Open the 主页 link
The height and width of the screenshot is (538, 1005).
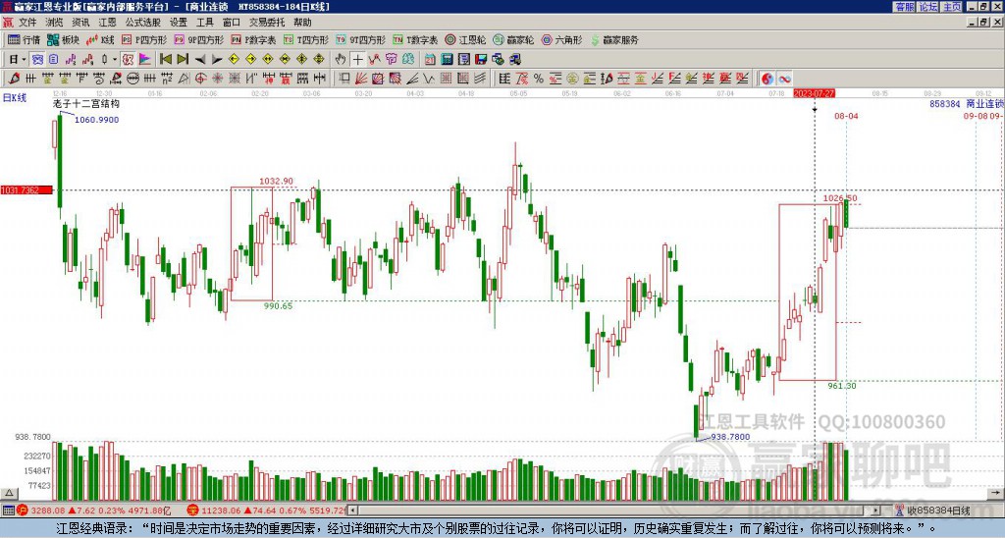tap(952, 7)
